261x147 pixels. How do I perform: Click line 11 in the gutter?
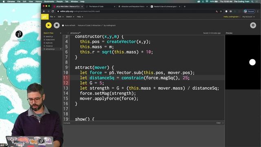point(66,78)
